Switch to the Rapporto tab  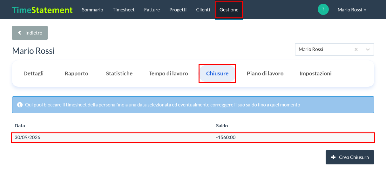[x=76, y=73]
